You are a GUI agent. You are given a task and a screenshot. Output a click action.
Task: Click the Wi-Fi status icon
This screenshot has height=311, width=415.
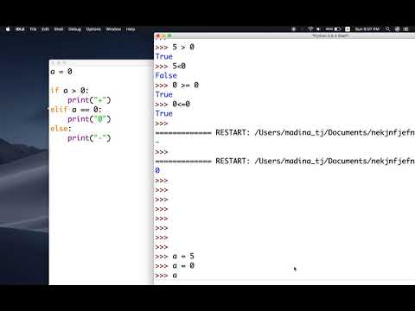[310, 29]
